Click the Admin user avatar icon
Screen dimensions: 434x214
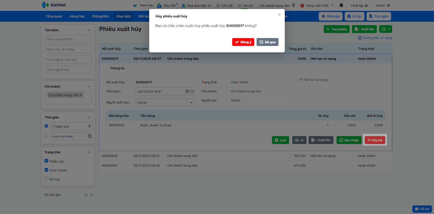tap(388, 5)
